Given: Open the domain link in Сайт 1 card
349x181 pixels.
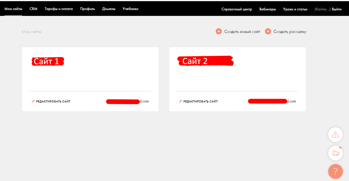Looking at the screenshot, I should coord(127,101).
